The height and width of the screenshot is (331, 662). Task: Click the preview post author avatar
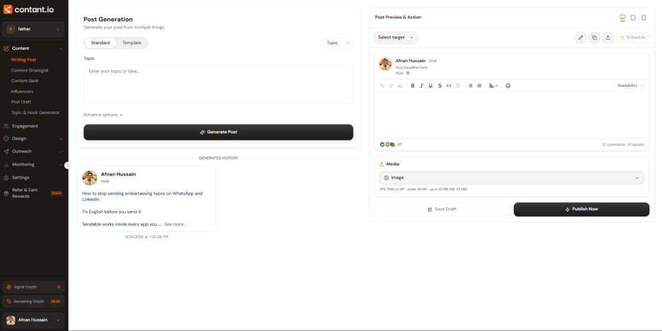click(x=385, y=64)
